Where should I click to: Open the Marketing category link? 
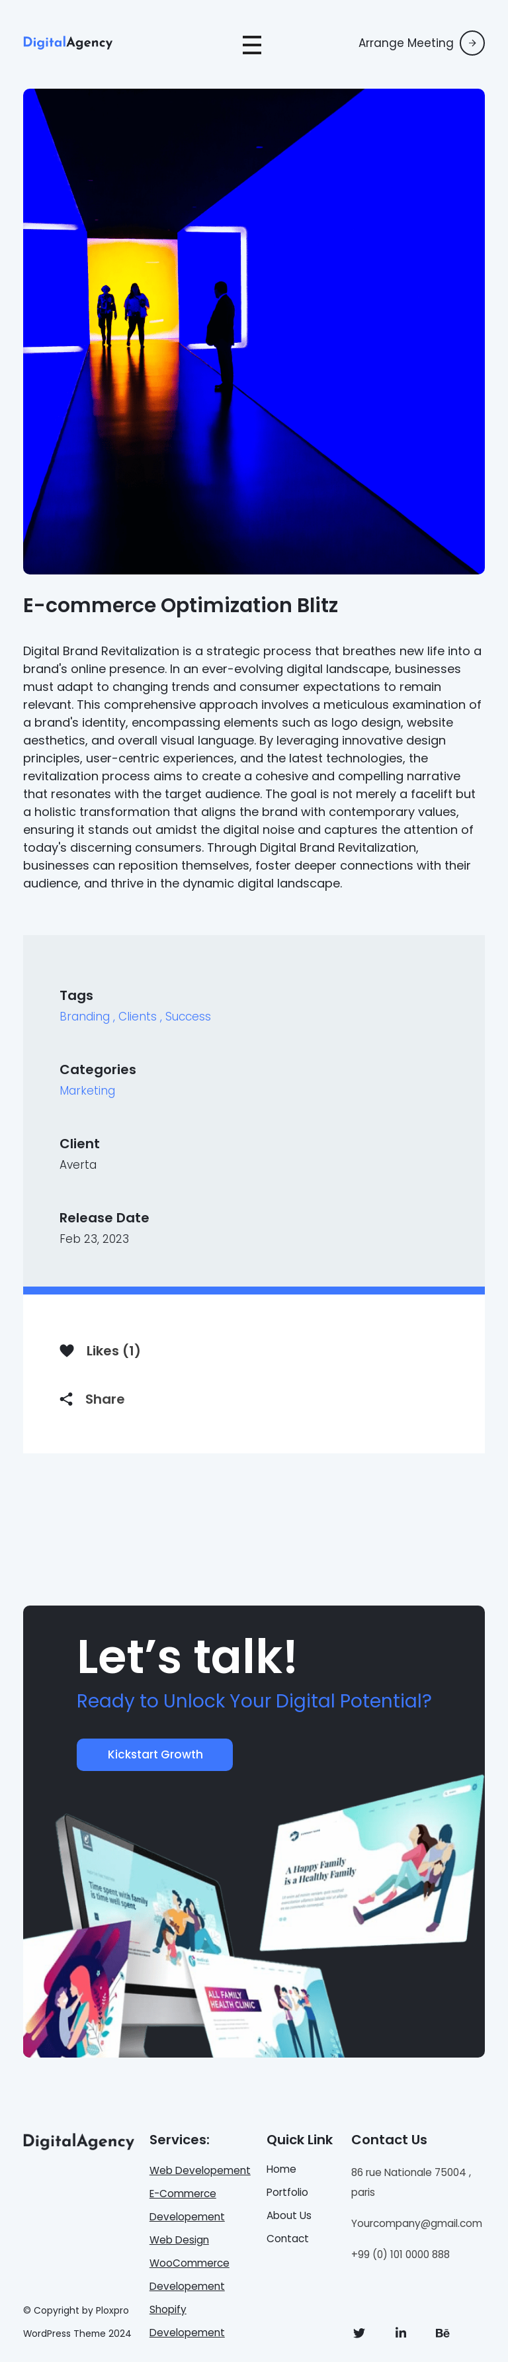point(87,1090)
